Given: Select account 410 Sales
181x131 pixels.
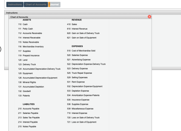Looking at the screenshot, I should [x=72, y=24].
